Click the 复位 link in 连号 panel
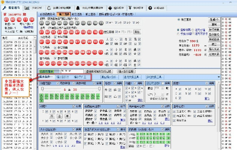237x150 pixels. point(210,121)
